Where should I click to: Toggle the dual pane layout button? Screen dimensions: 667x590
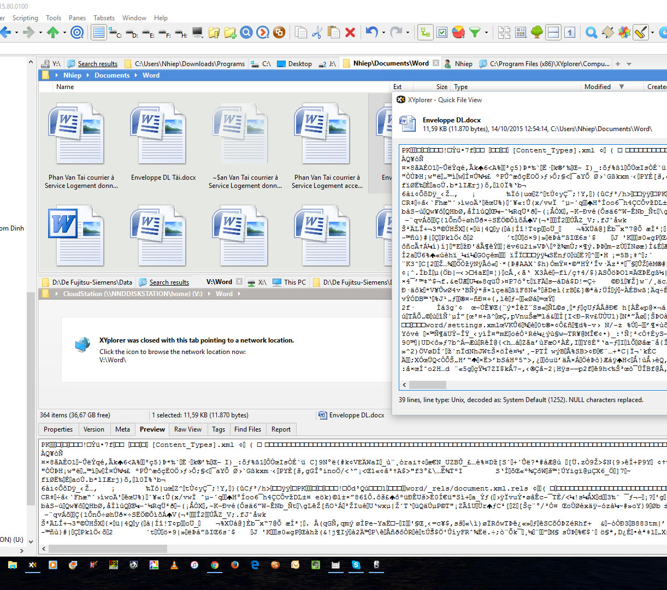pyautogui.click(x=553, y=33)
